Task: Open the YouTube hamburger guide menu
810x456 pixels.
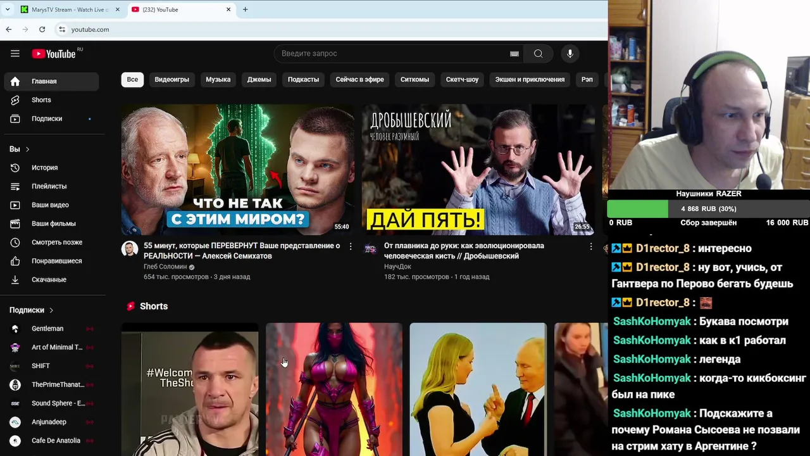Action: click(x=15, y=54)
